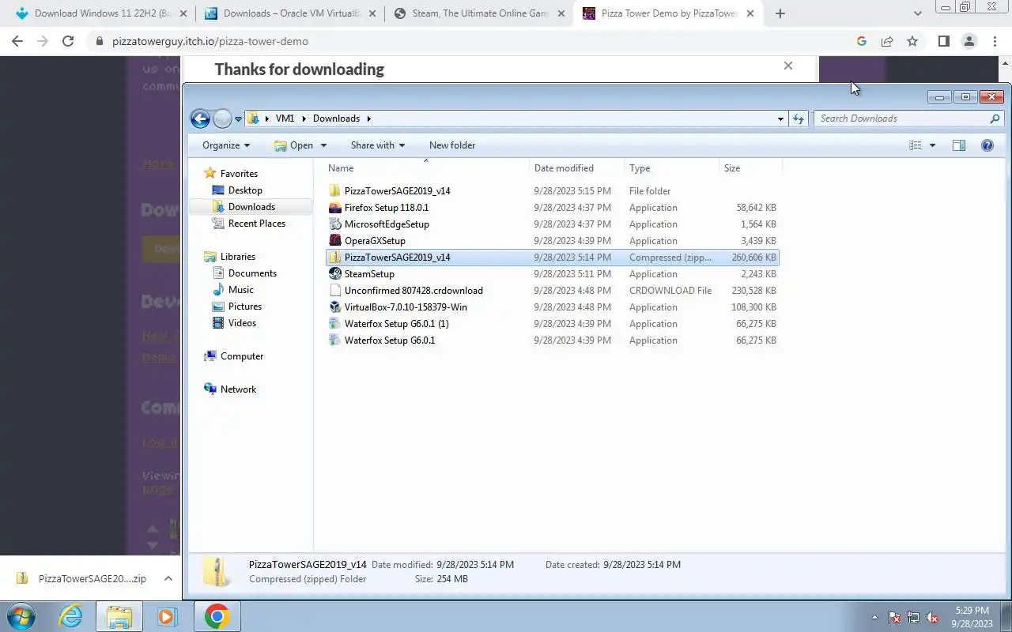Select the Firefox Setup 118.0.1 icon
This screenshot has width=1012, height=632.
click(334, 208)
